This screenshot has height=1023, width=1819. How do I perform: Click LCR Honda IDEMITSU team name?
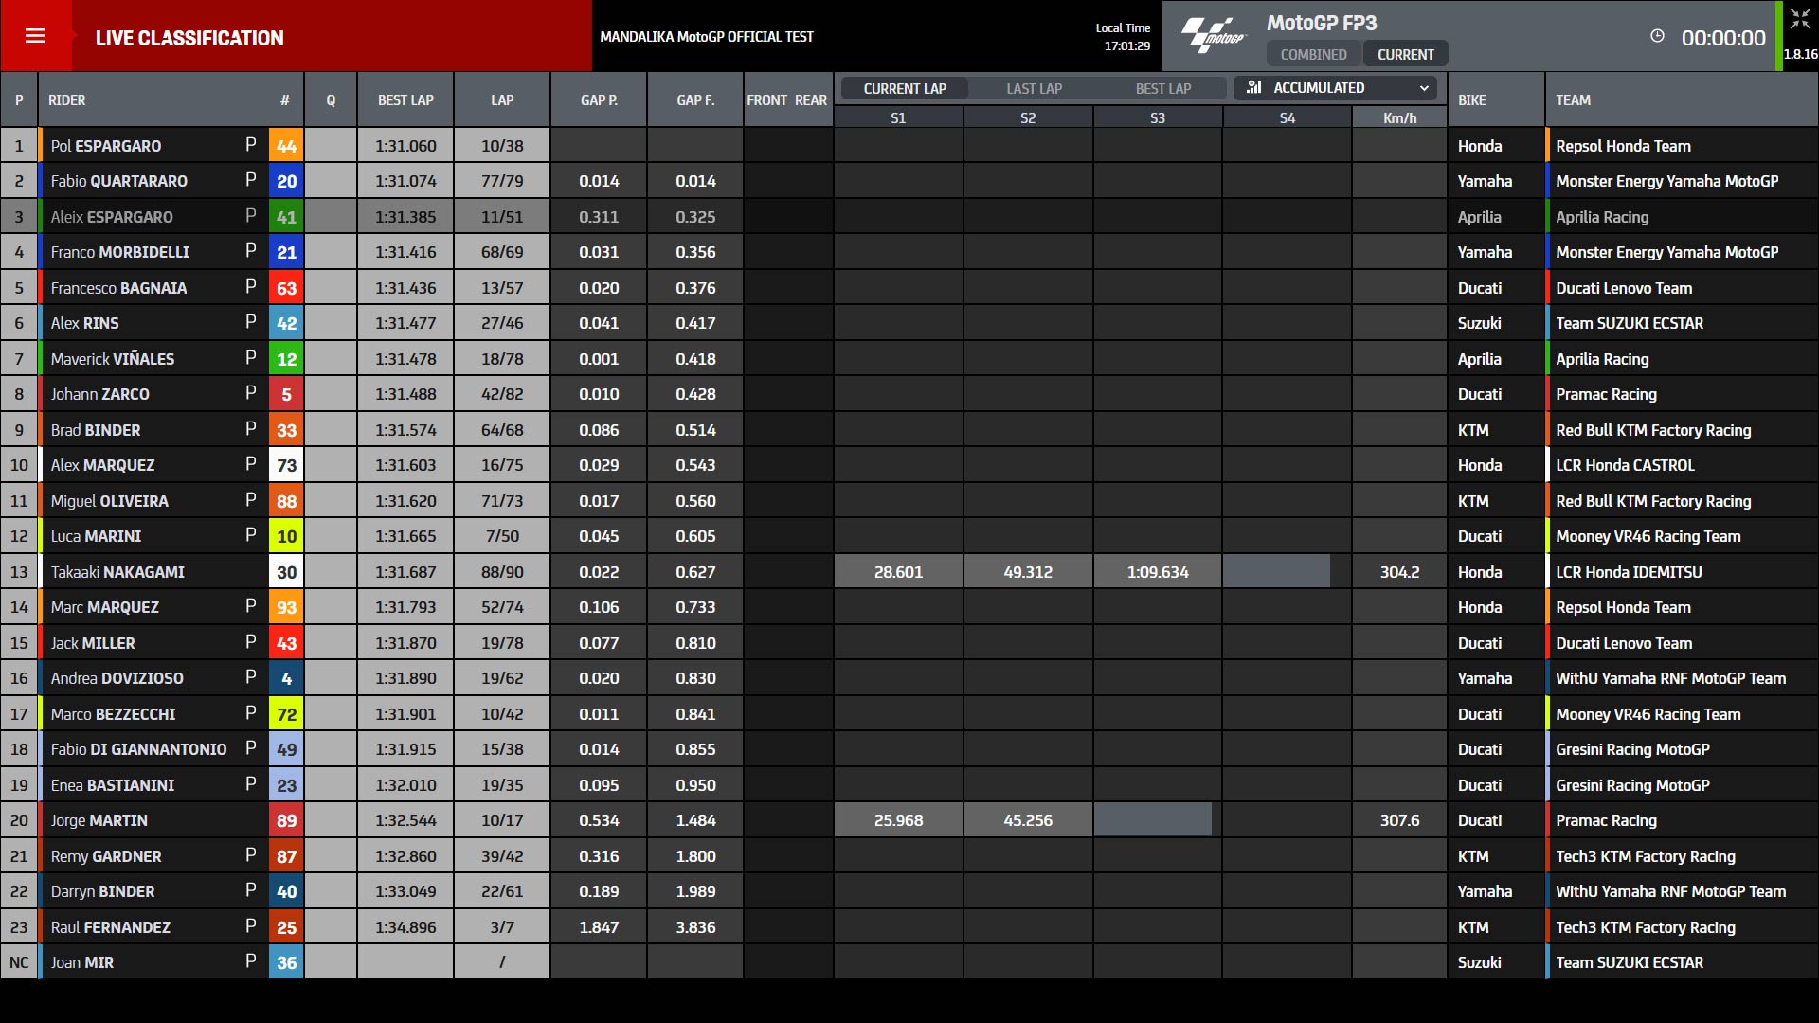(1629, 572)
